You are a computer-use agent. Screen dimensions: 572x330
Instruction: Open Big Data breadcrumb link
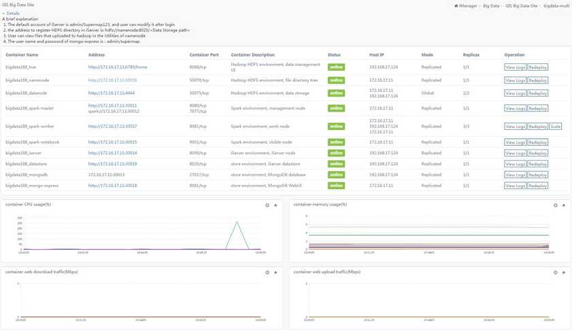(491, 6)
